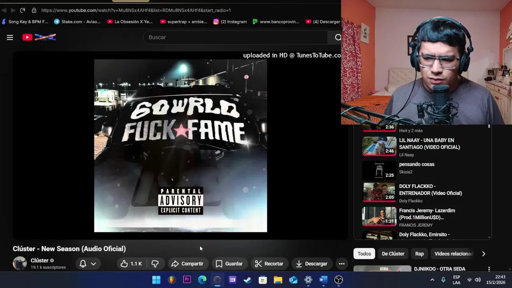Open ESP LAA language input switcher
The width and height of the screenshot is (512, 288).
point(456,280)
